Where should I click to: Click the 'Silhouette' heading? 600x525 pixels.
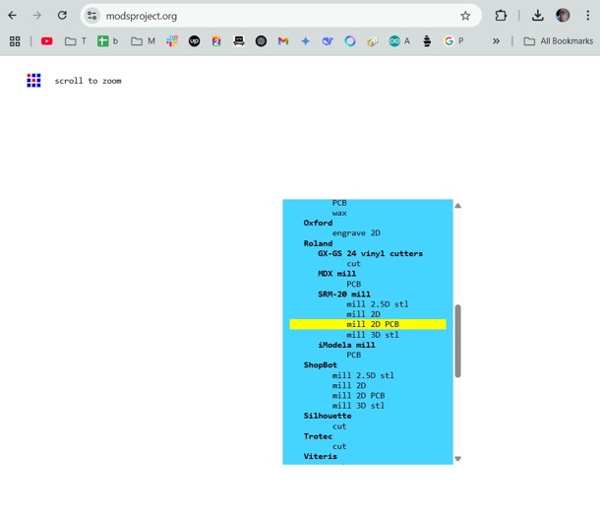328,416
